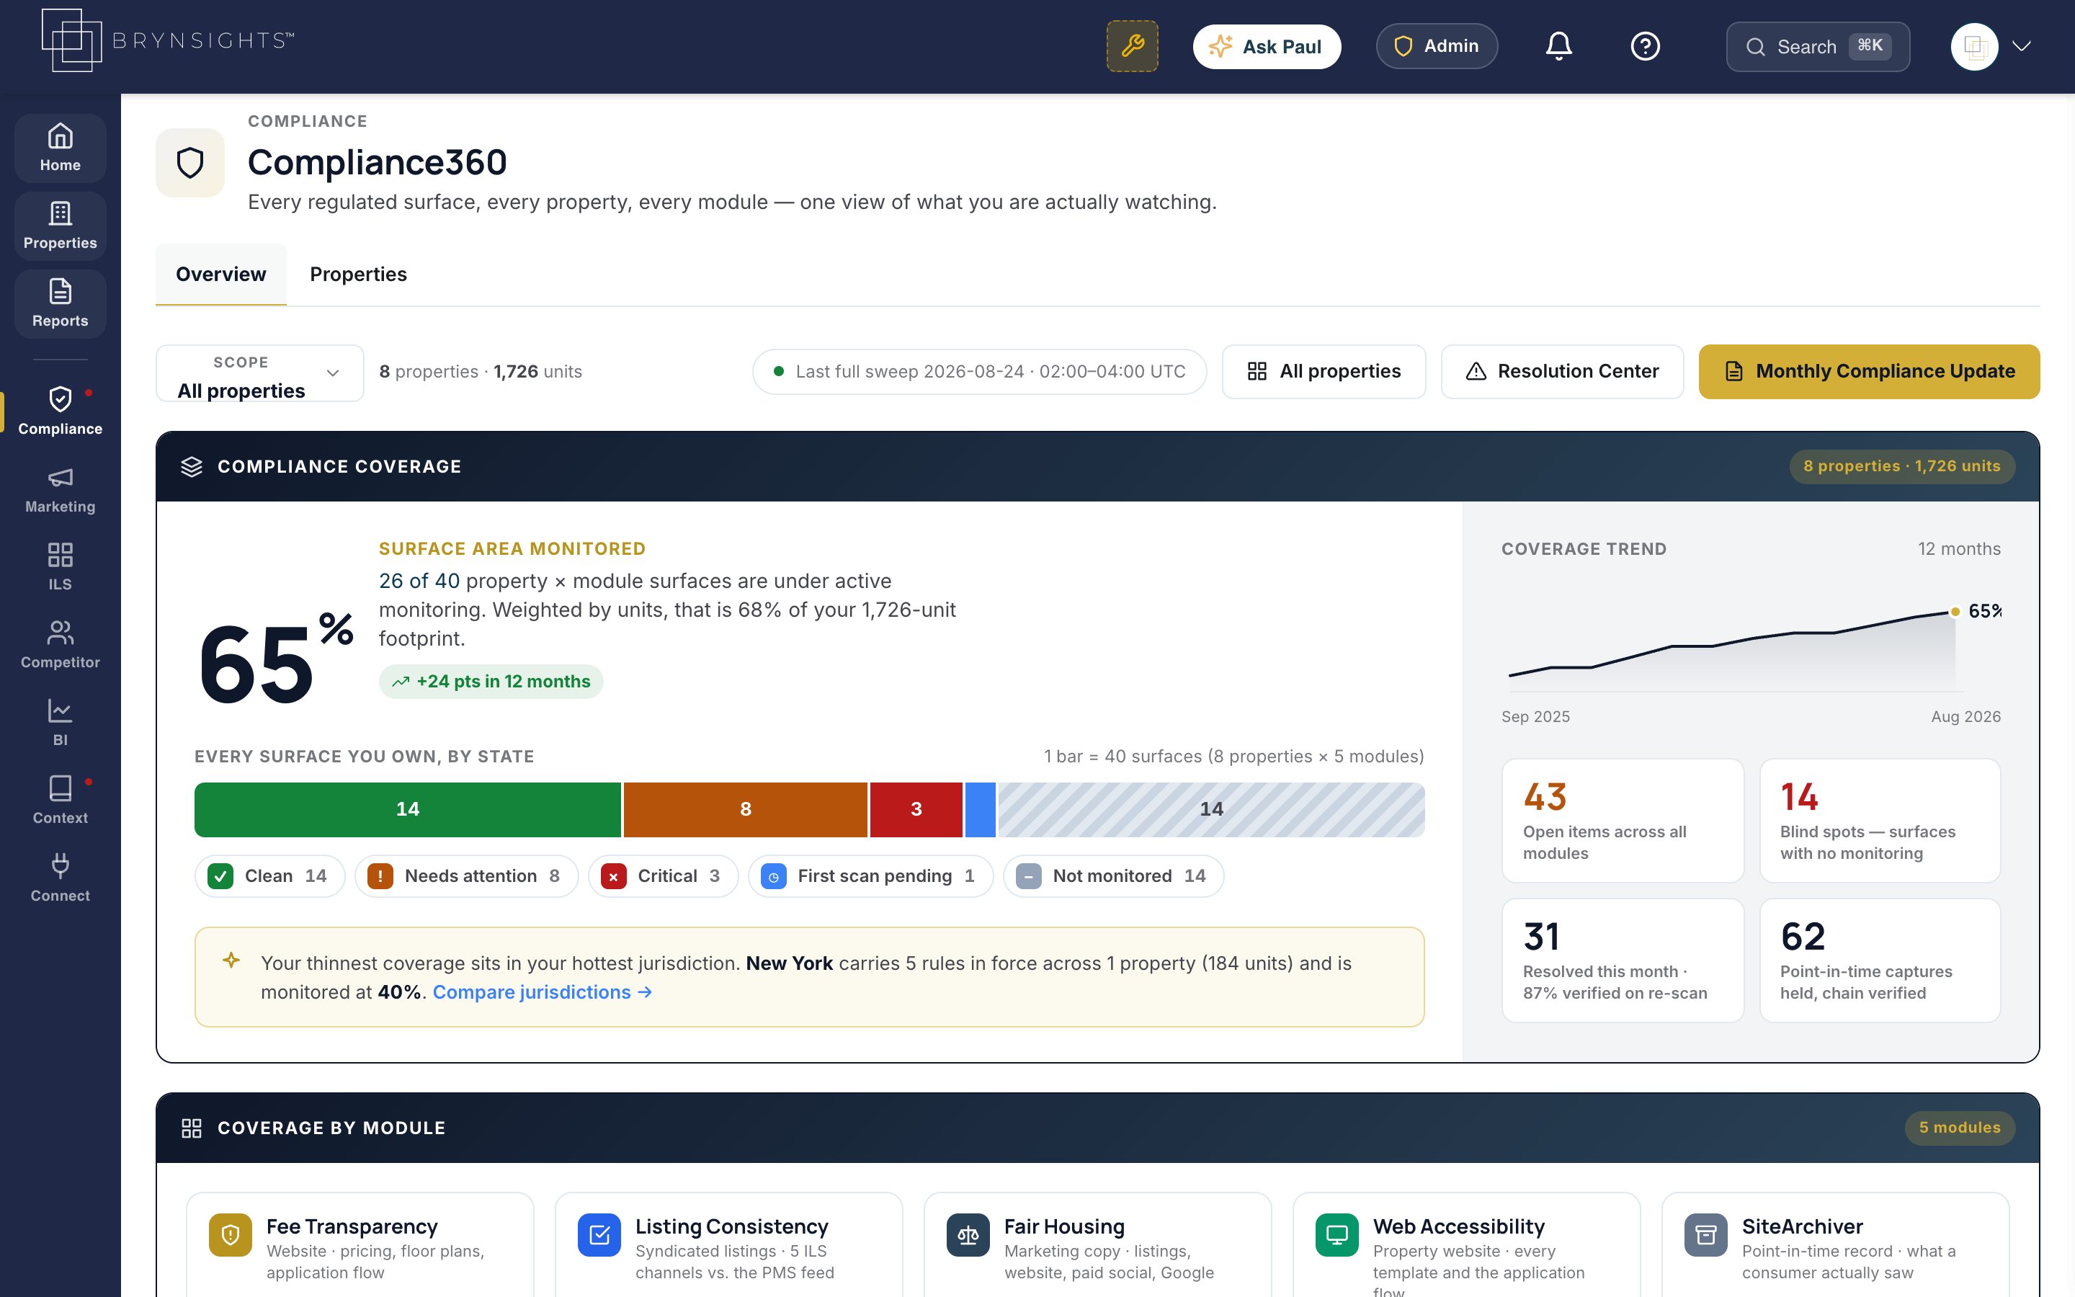
Task: Go to Properties in the sidebar
Action: click(60, 226)
